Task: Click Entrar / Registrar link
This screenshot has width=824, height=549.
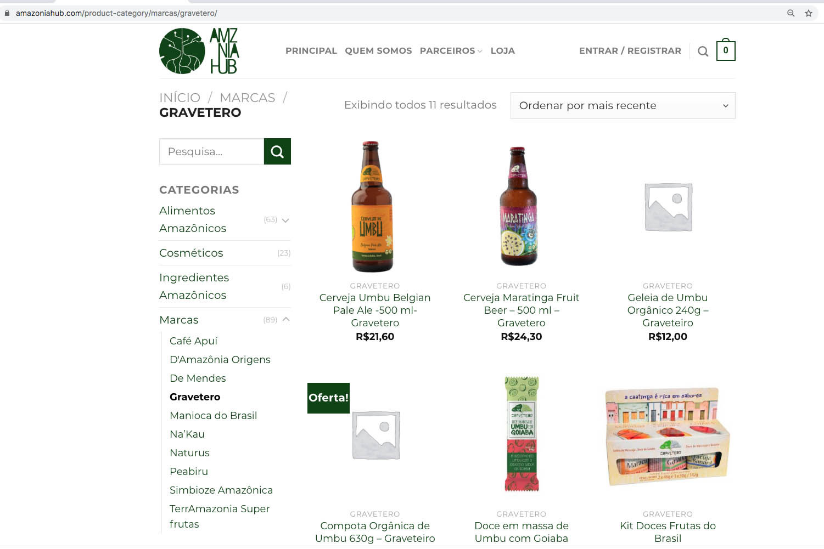Action: coord(630,51)
